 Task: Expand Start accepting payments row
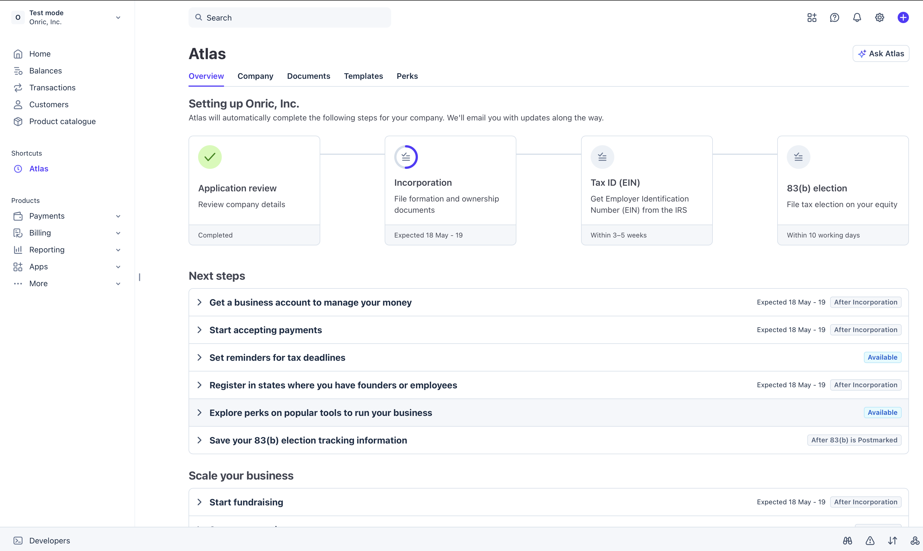[548, 330]
